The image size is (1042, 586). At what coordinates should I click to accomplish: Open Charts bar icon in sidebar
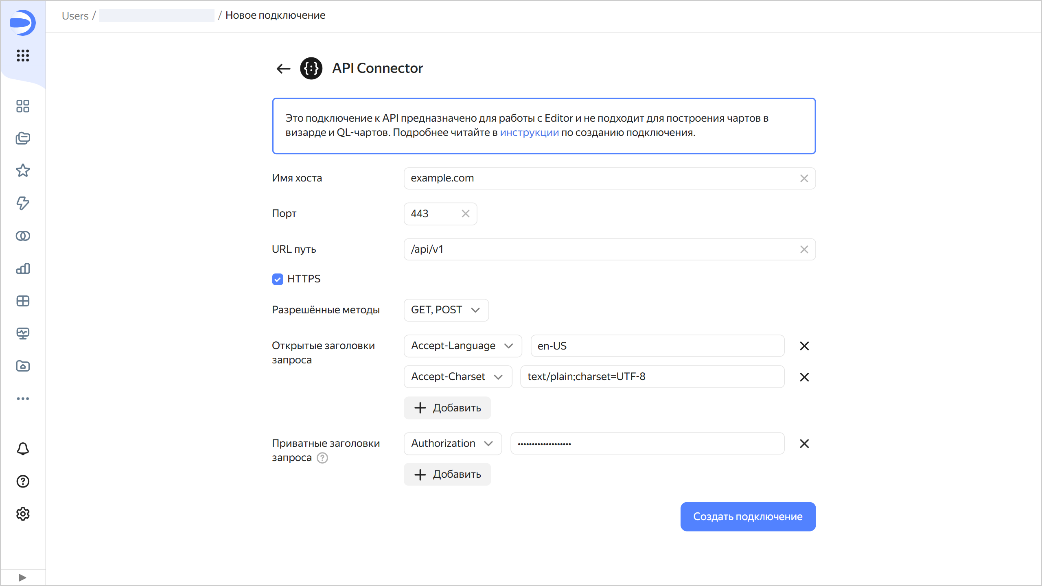[23, 268]
